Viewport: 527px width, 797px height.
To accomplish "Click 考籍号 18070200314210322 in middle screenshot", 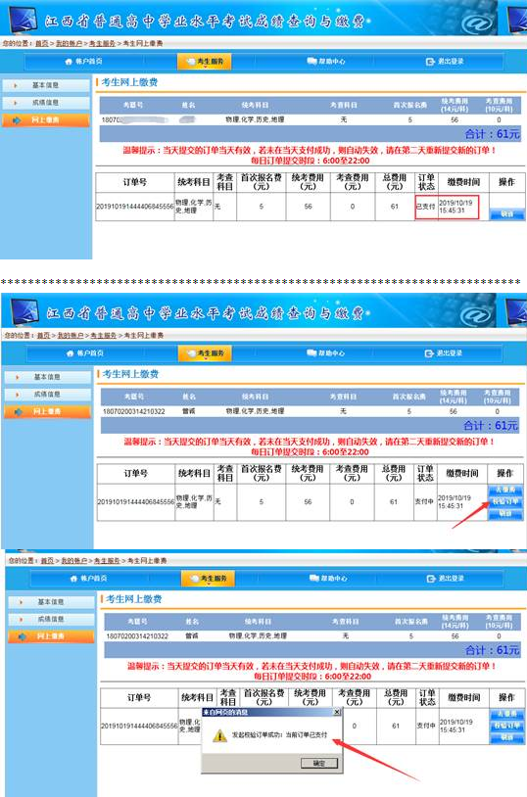I will (134, 411).
